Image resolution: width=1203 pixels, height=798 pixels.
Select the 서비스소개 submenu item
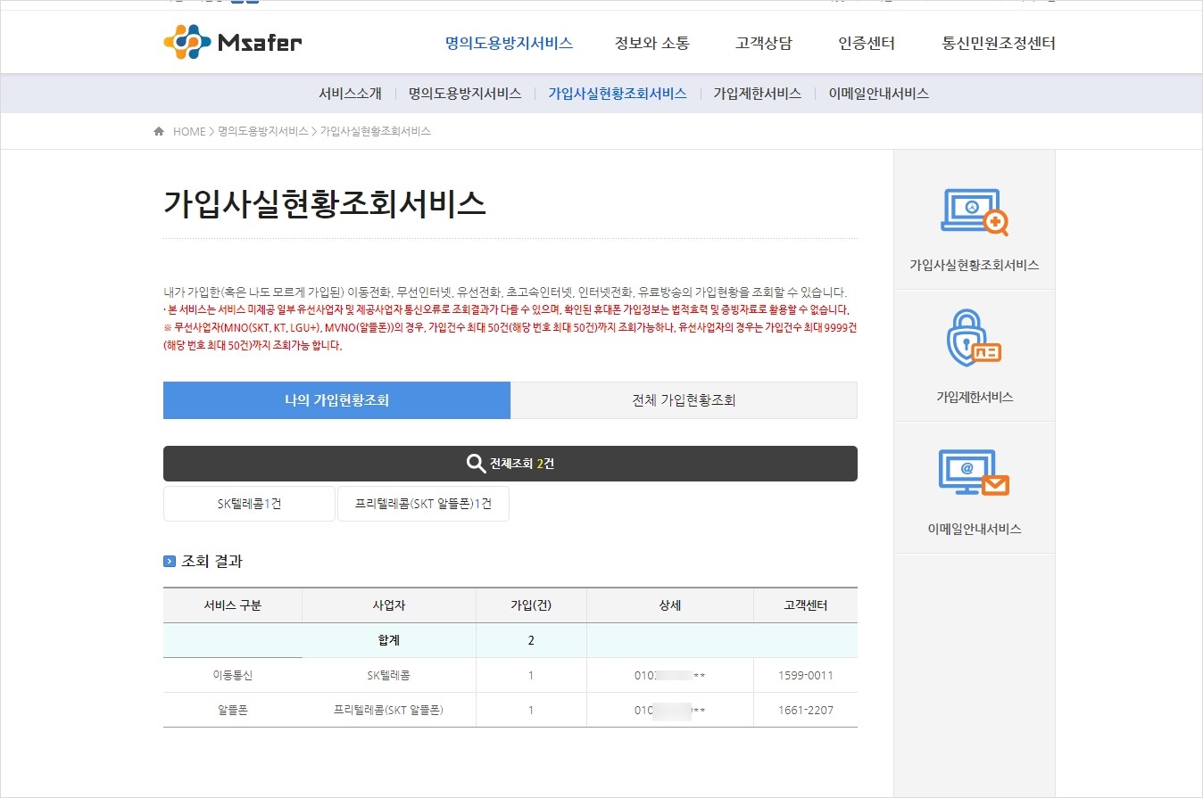point(350,93)
